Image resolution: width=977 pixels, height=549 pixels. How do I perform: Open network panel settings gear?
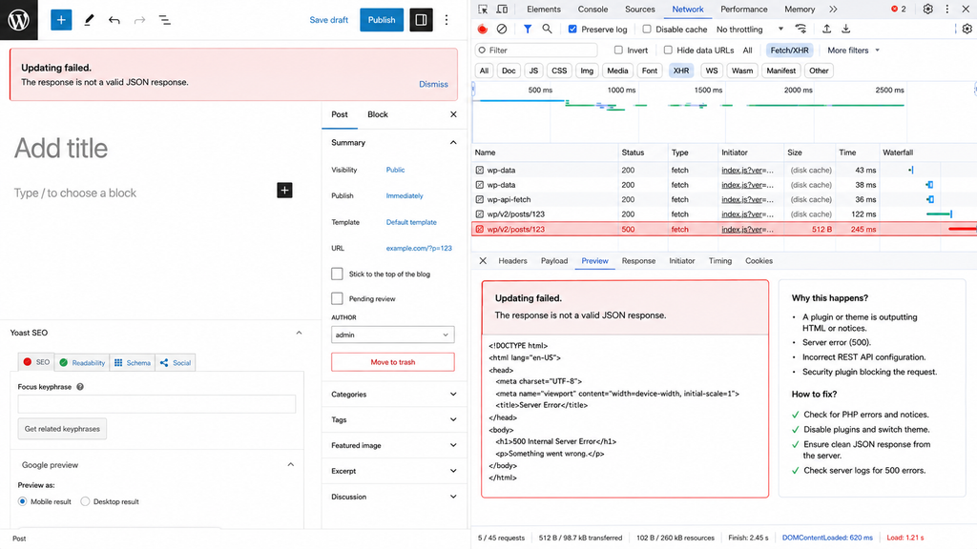click(967, 29)
